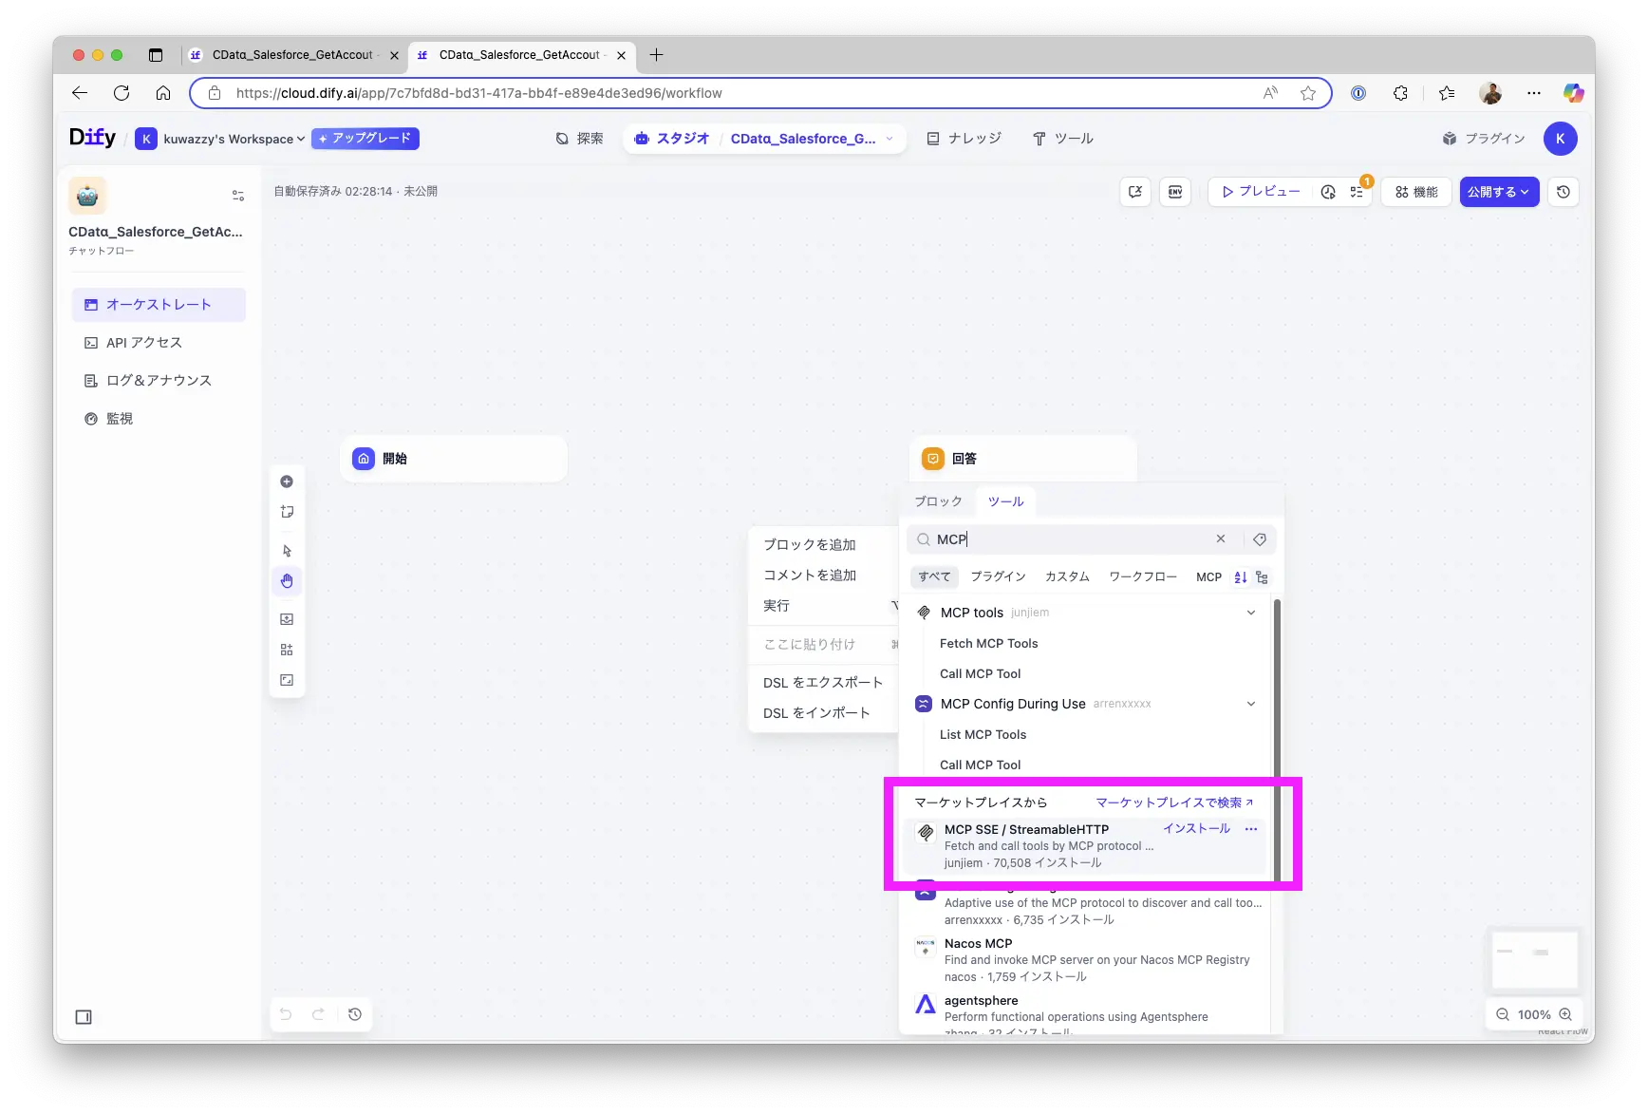Click the tag filter icon beside the search box
Viewport: 1648px width, 1114px height.
coord(1260,539)
